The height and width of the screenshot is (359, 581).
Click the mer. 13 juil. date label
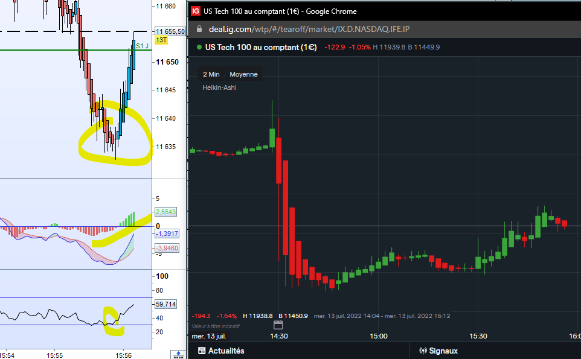(x=209, y=336)
